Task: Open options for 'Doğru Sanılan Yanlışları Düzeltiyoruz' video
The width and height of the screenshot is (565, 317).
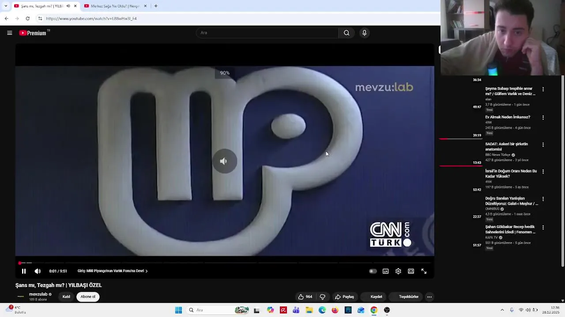Action: (x=543, y=199)
